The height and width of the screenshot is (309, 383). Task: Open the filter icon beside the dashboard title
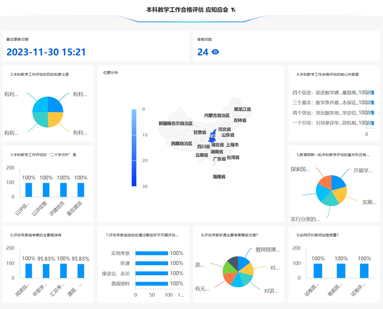tap(233, 10)
